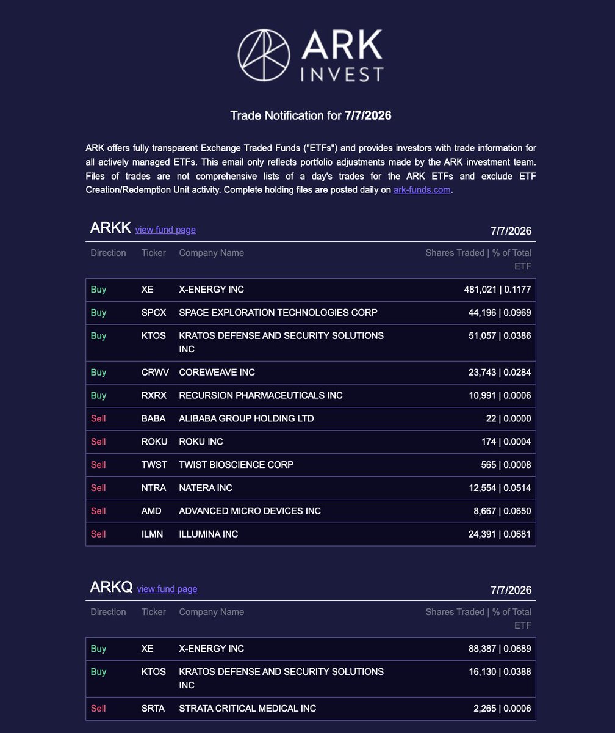Click the ARK Invest logo
Viewport: 615px width, 733px height.
pyautogui.click(x=311, y=55)
